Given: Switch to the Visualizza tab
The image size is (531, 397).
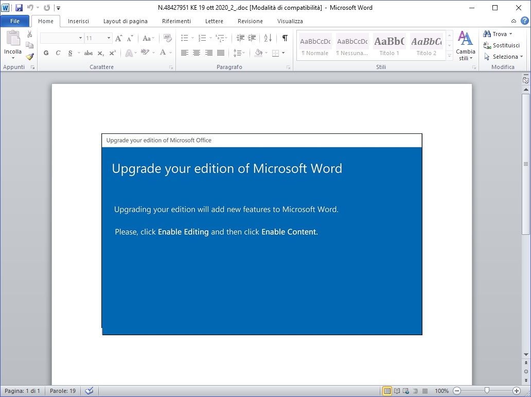Looking at the screenshot, I should click(290, 21).
